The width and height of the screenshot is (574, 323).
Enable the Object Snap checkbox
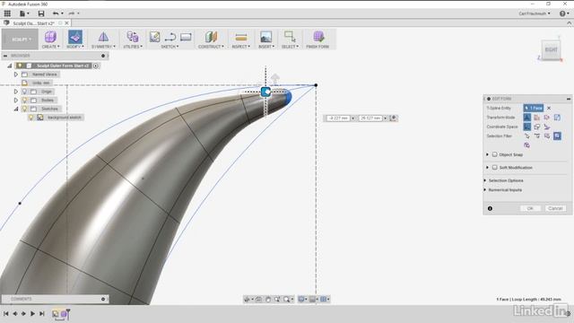(x=494, y=154)
